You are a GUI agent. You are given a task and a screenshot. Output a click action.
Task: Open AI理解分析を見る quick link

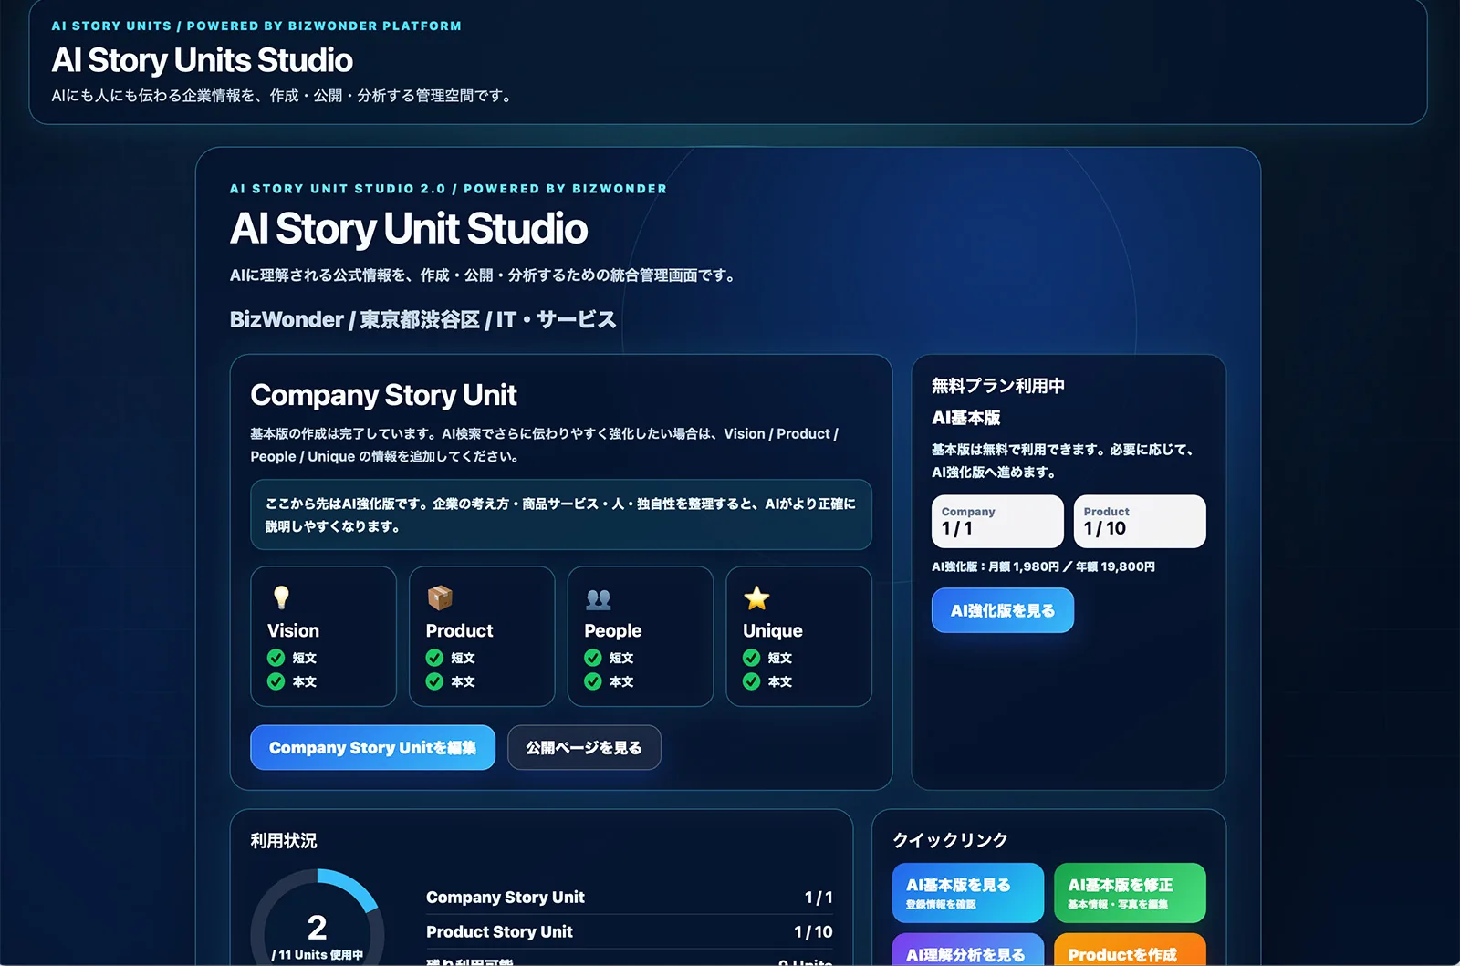click(968, 950)
